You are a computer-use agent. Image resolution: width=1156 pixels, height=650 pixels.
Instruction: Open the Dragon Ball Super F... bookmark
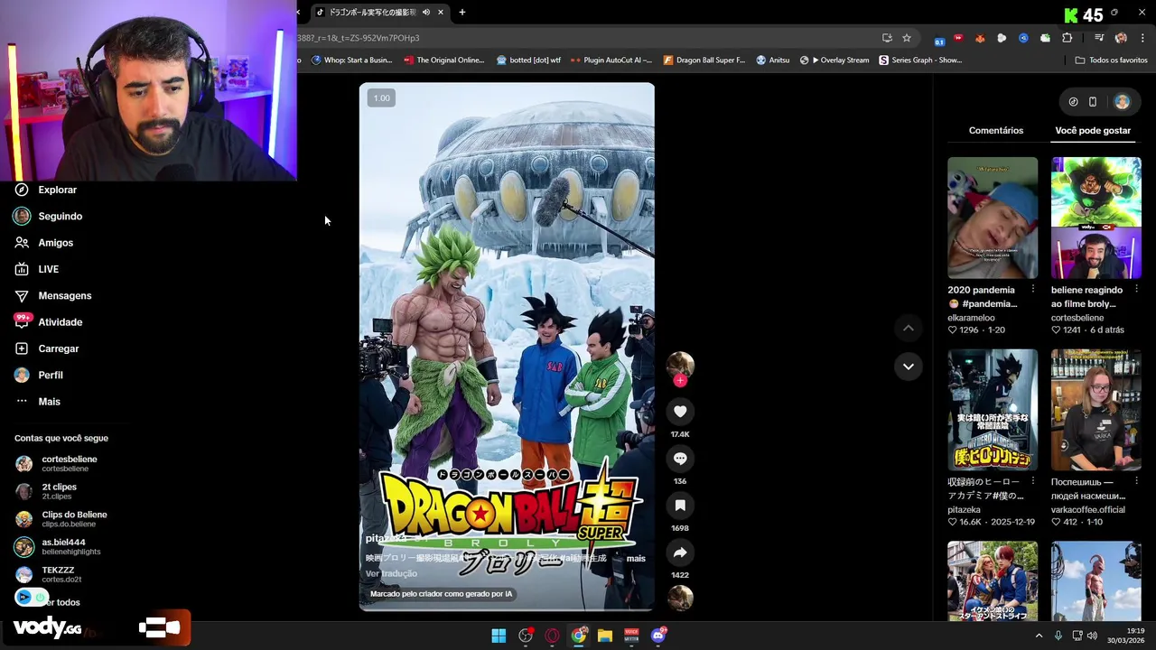[704, 60]
